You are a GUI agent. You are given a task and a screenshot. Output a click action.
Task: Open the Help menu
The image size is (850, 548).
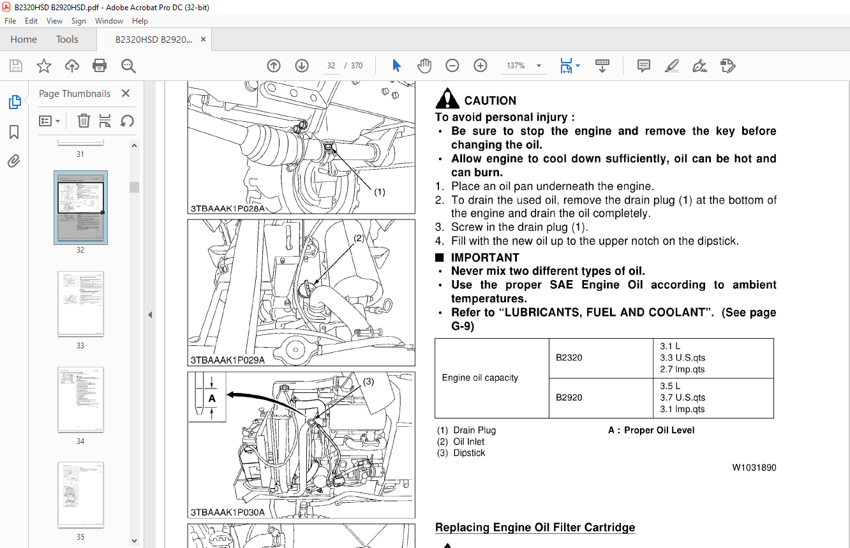click(140, 21)
